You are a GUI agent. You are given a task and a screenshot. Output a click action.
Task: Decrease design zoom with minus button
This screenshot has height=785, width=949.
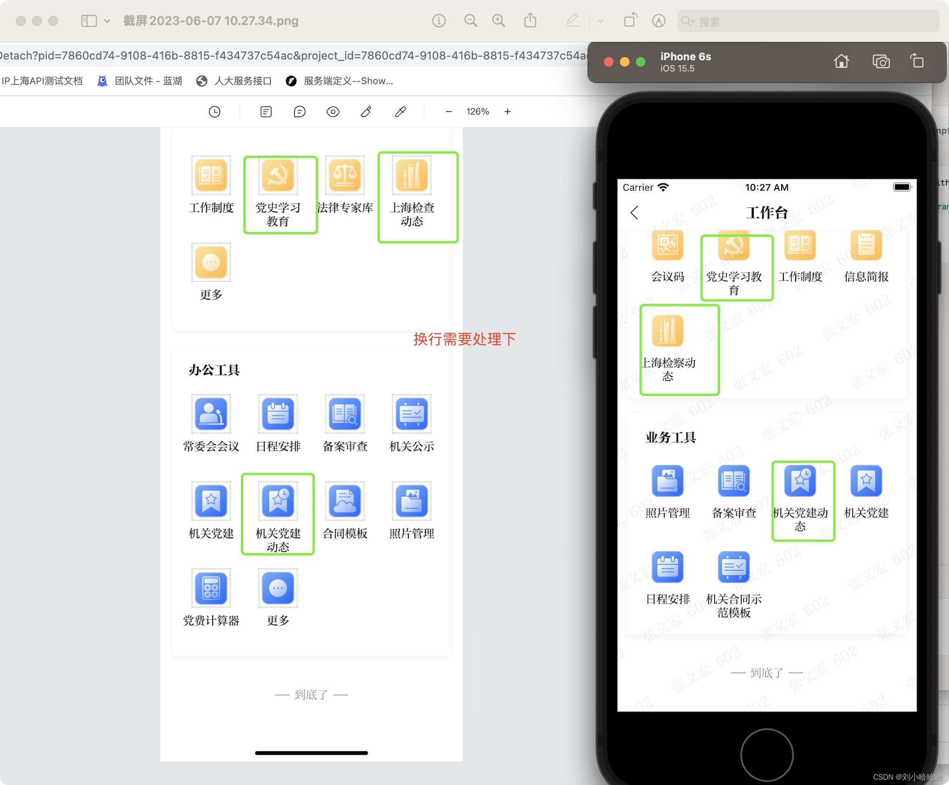(449, 111)
